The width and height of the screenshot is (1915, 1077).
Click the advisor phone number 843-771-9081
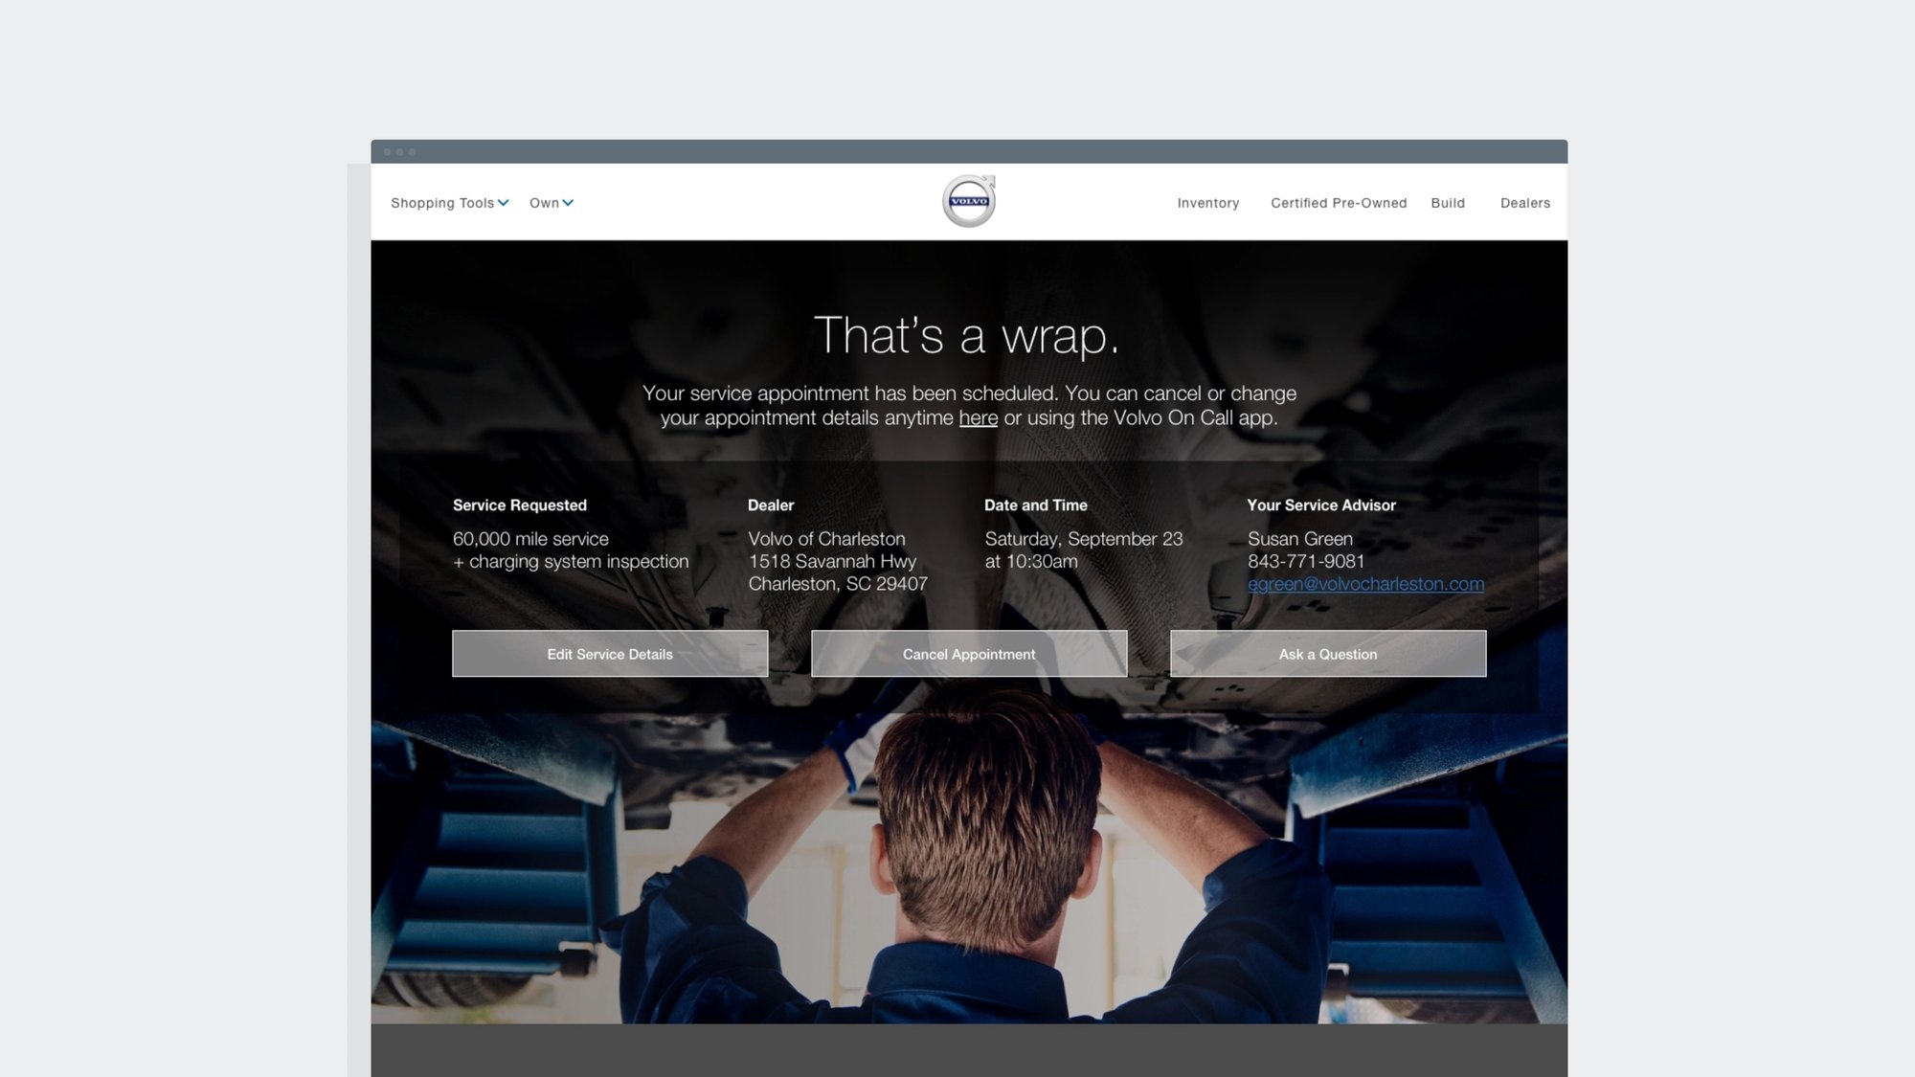pyautogui.click(x=1306, y=562)
